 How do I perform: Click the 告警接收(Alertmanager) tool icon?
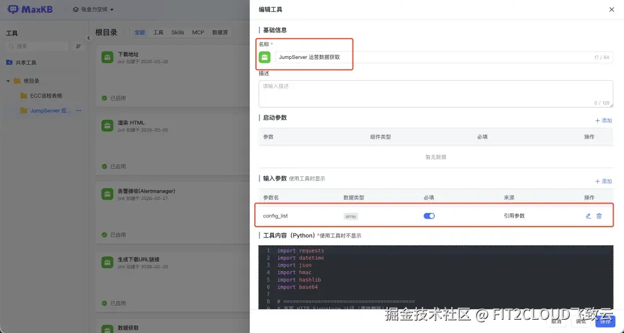pyautogui.click(x=107, y=194)
